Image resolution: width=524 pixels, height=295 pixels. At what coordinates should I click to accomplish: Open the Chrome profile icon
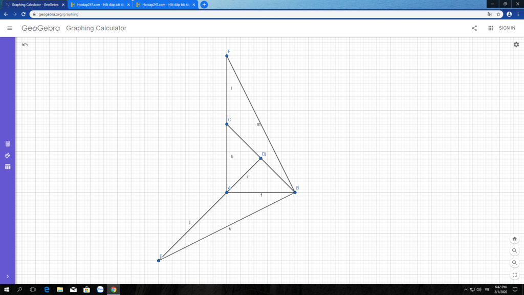509,14
